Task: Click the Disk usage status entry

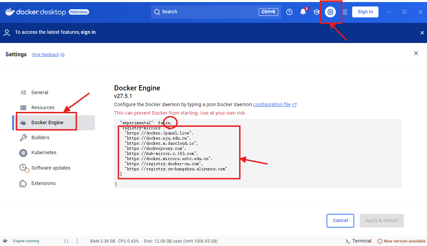Action: (181, 241)
